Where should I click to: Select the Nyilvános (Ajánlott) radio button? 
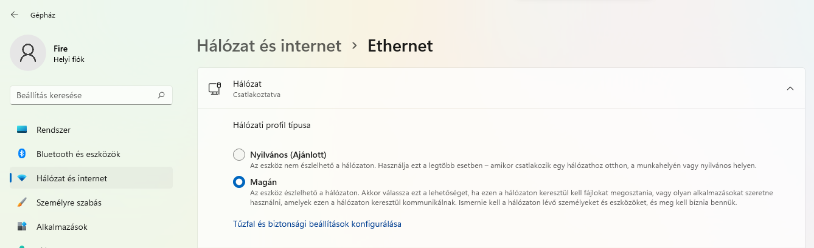pyautogui.click(x=239, y=155)
